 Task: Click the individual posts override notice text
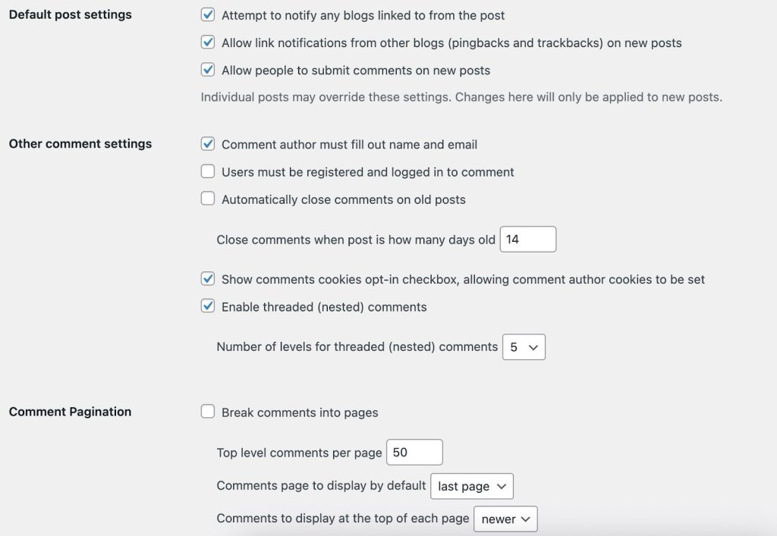(461, 97)
